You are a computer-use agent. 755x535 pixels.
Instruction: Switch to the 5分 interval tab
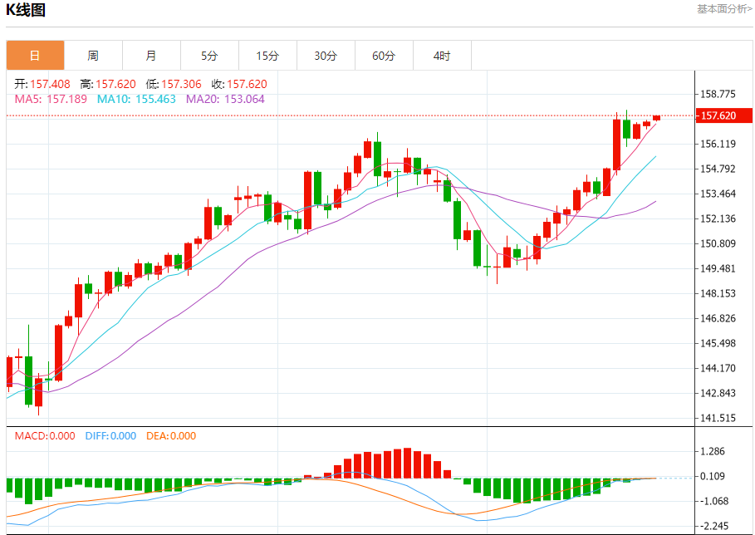(209, 56)
